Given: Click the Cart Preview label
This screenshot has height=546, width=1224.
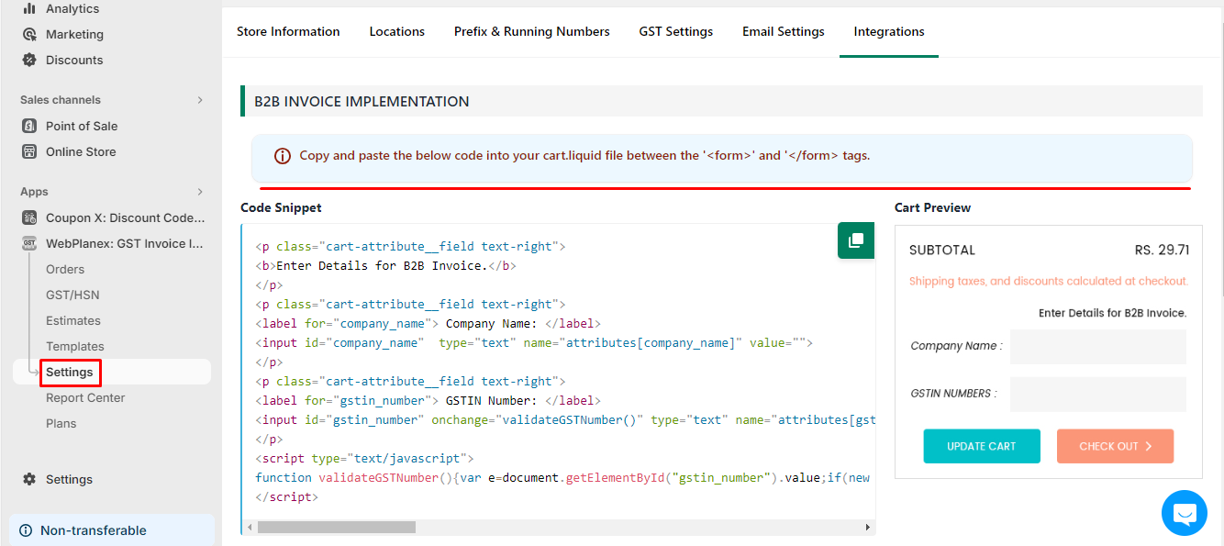Looking at the screenshot, I should [x=932, y=208].
